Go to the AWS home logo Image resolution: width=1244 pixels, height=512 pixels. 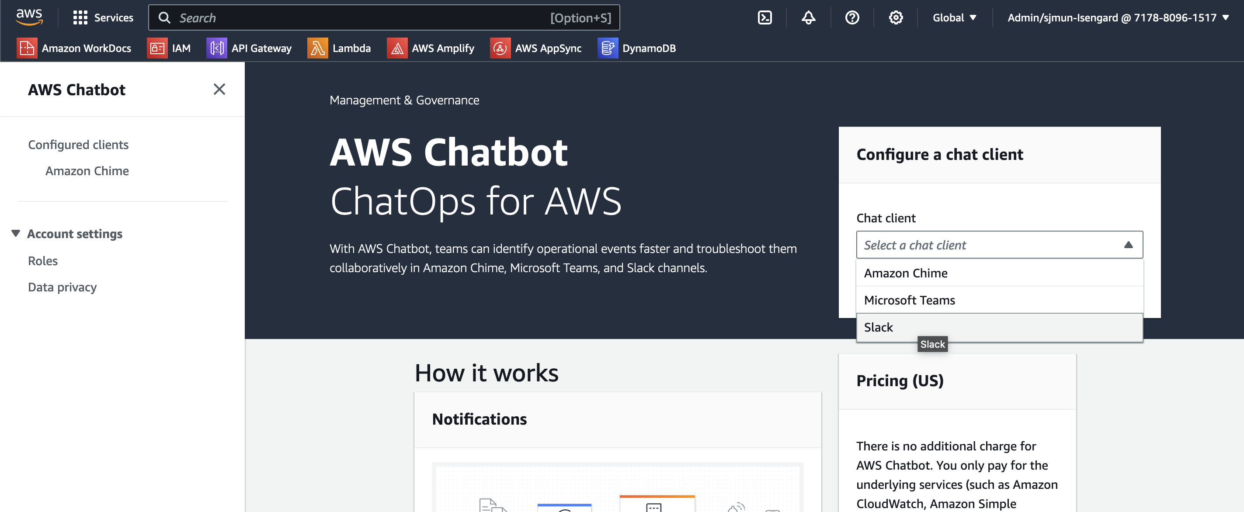tap(29, 17)
